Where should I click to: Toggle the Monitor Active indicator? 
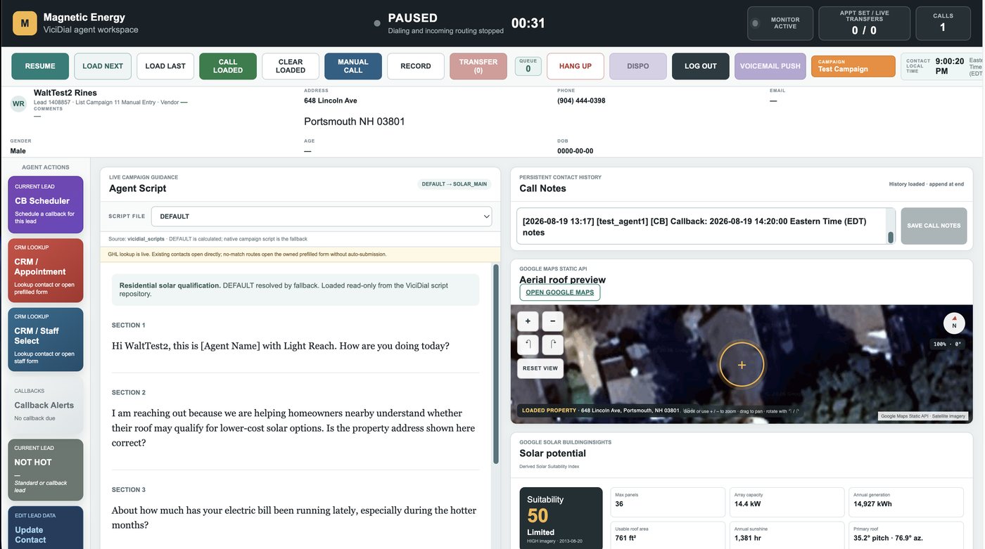(x=780, y=23)
